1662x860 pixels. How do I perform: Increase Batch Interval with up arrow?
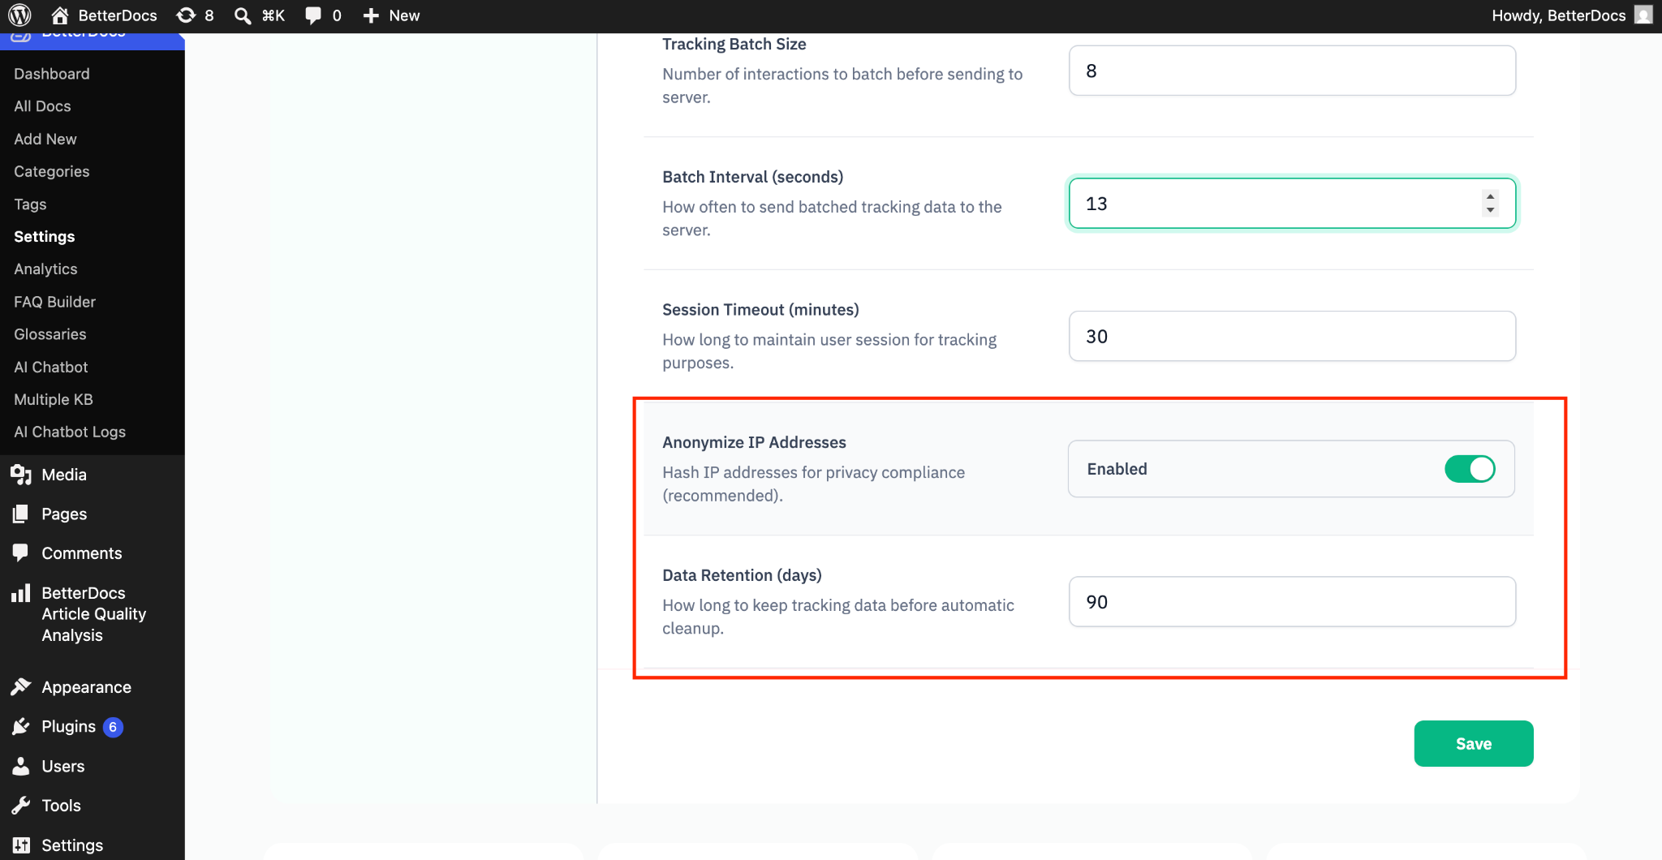1490,196
